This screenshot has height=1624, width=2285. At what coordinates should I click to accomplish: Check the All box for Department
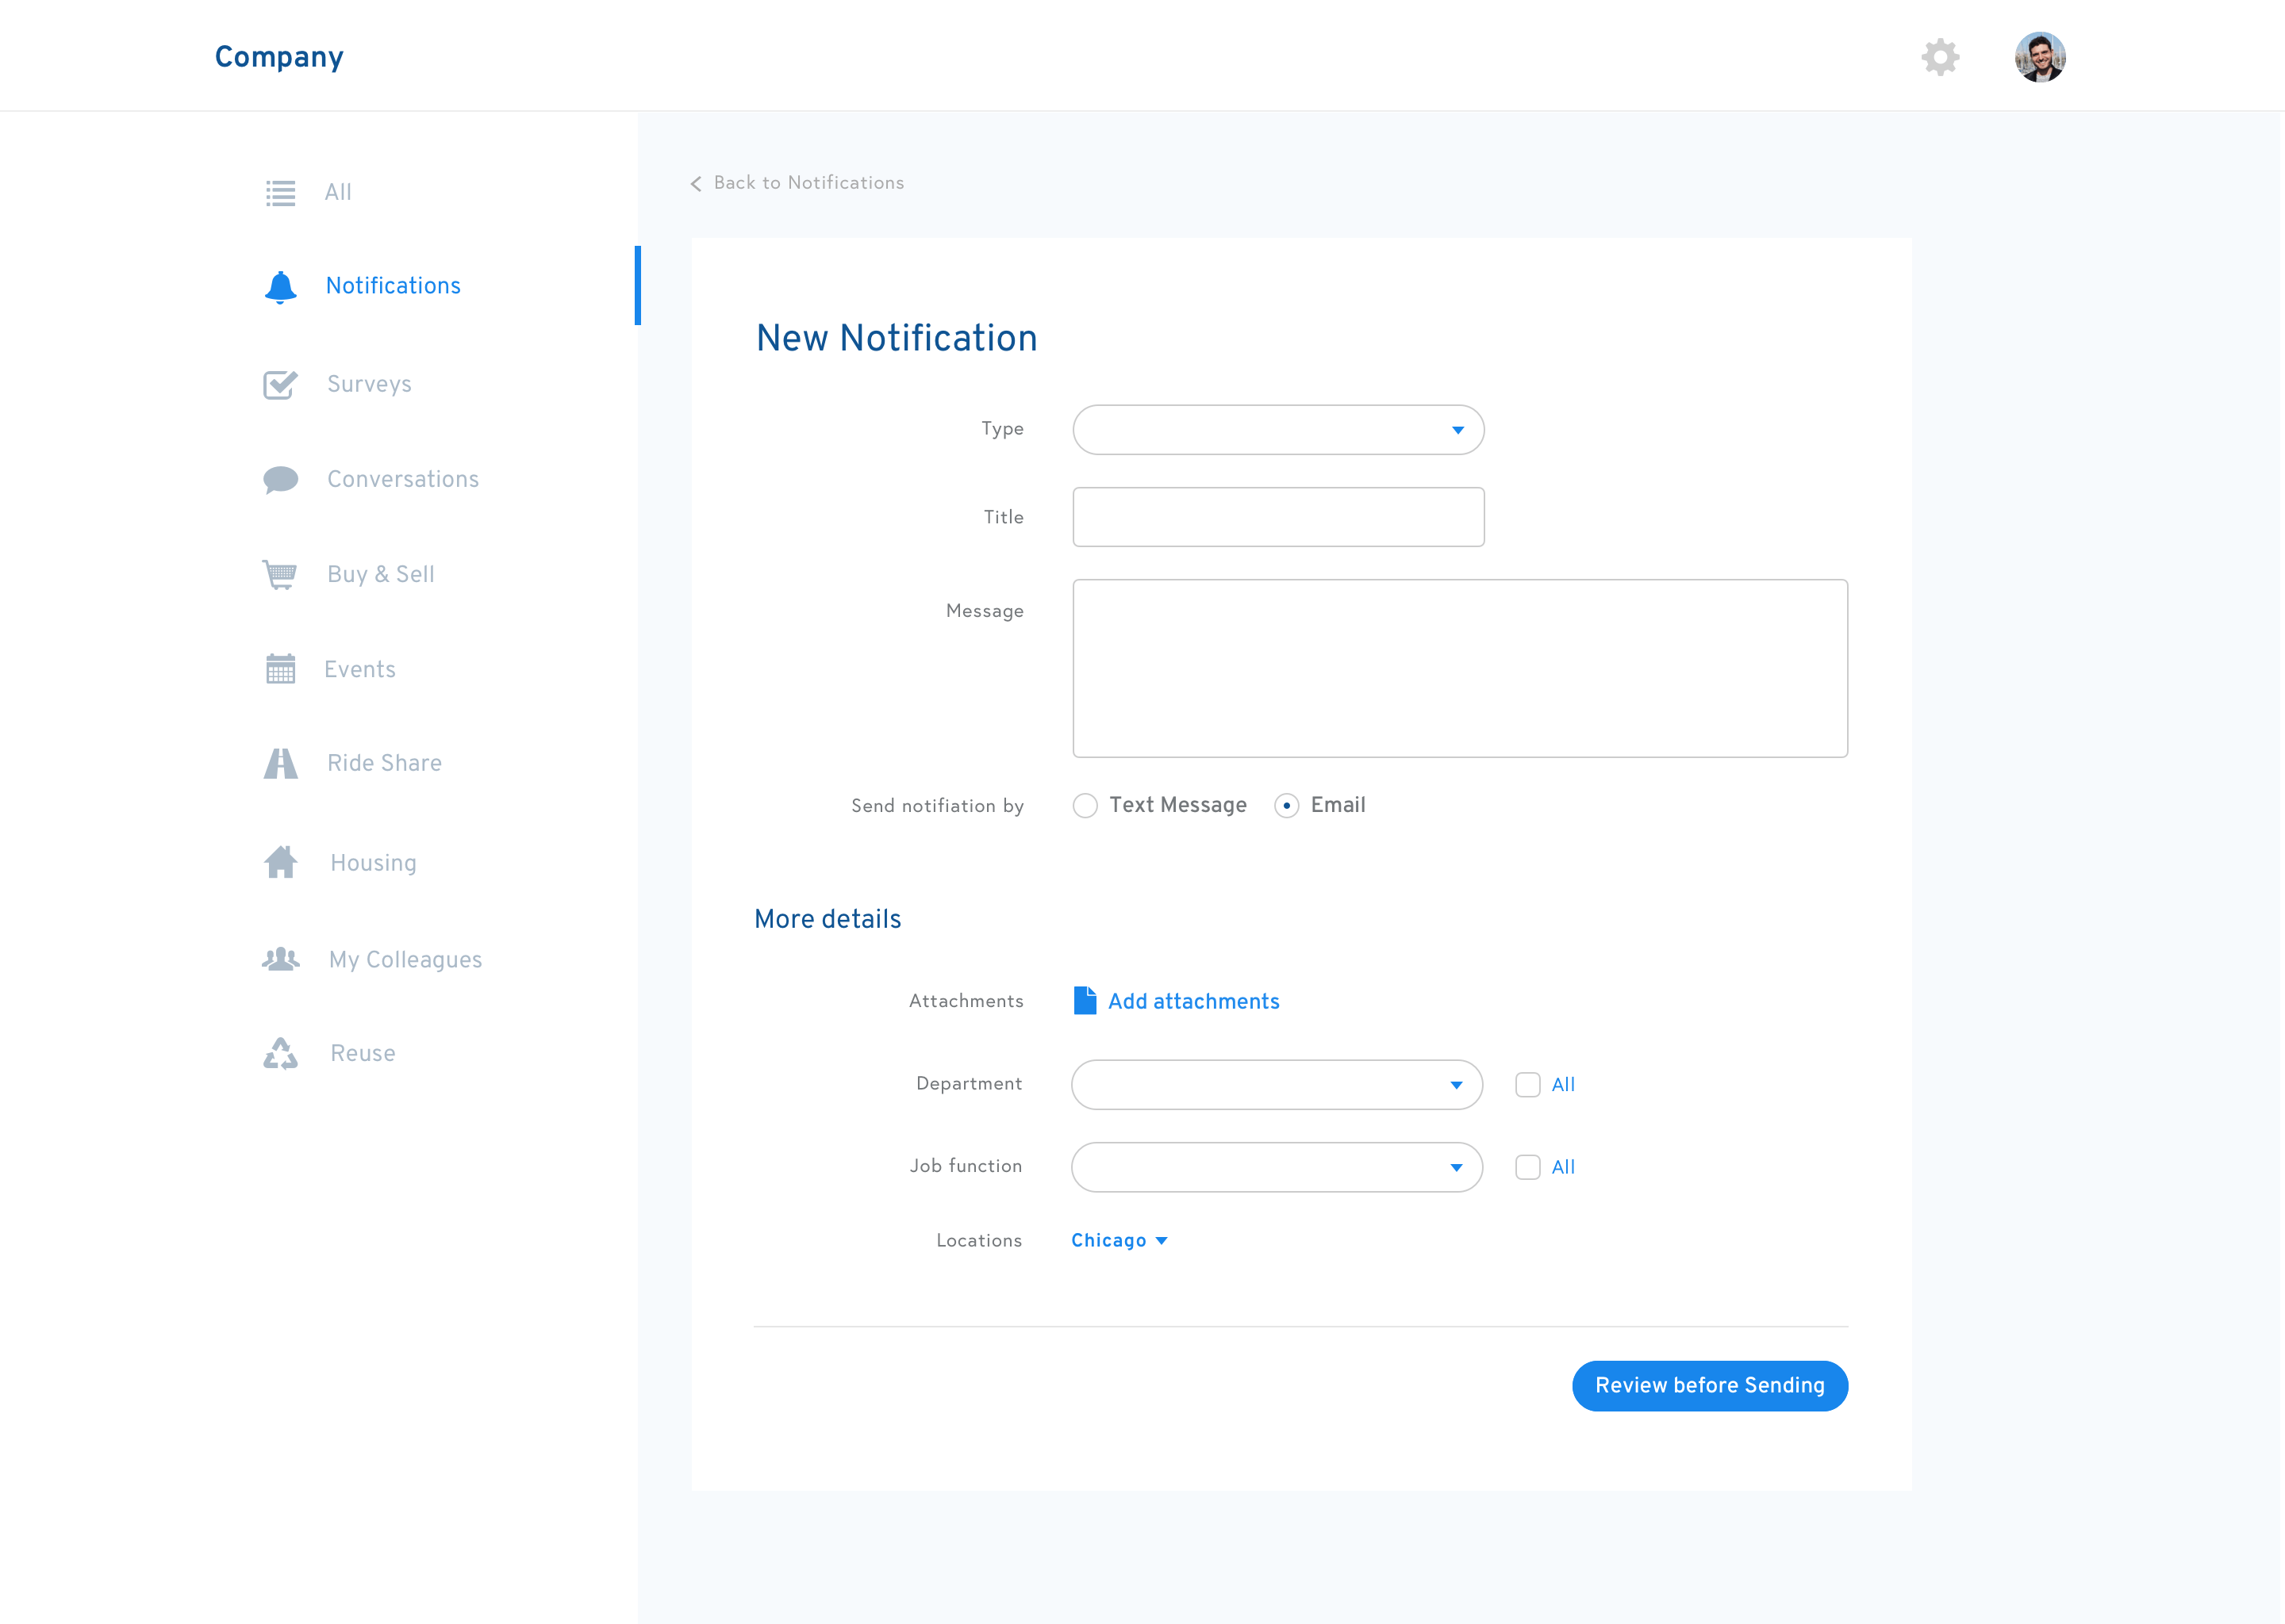[1527, 1085]
